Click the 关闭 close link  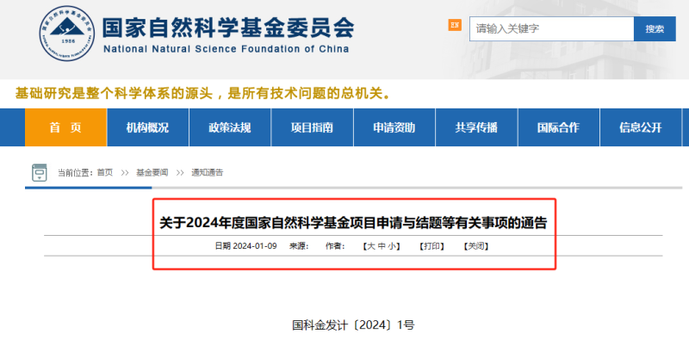476,246
